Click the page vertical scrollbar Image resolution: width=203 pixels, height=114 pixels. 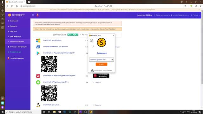pos(202,47)
